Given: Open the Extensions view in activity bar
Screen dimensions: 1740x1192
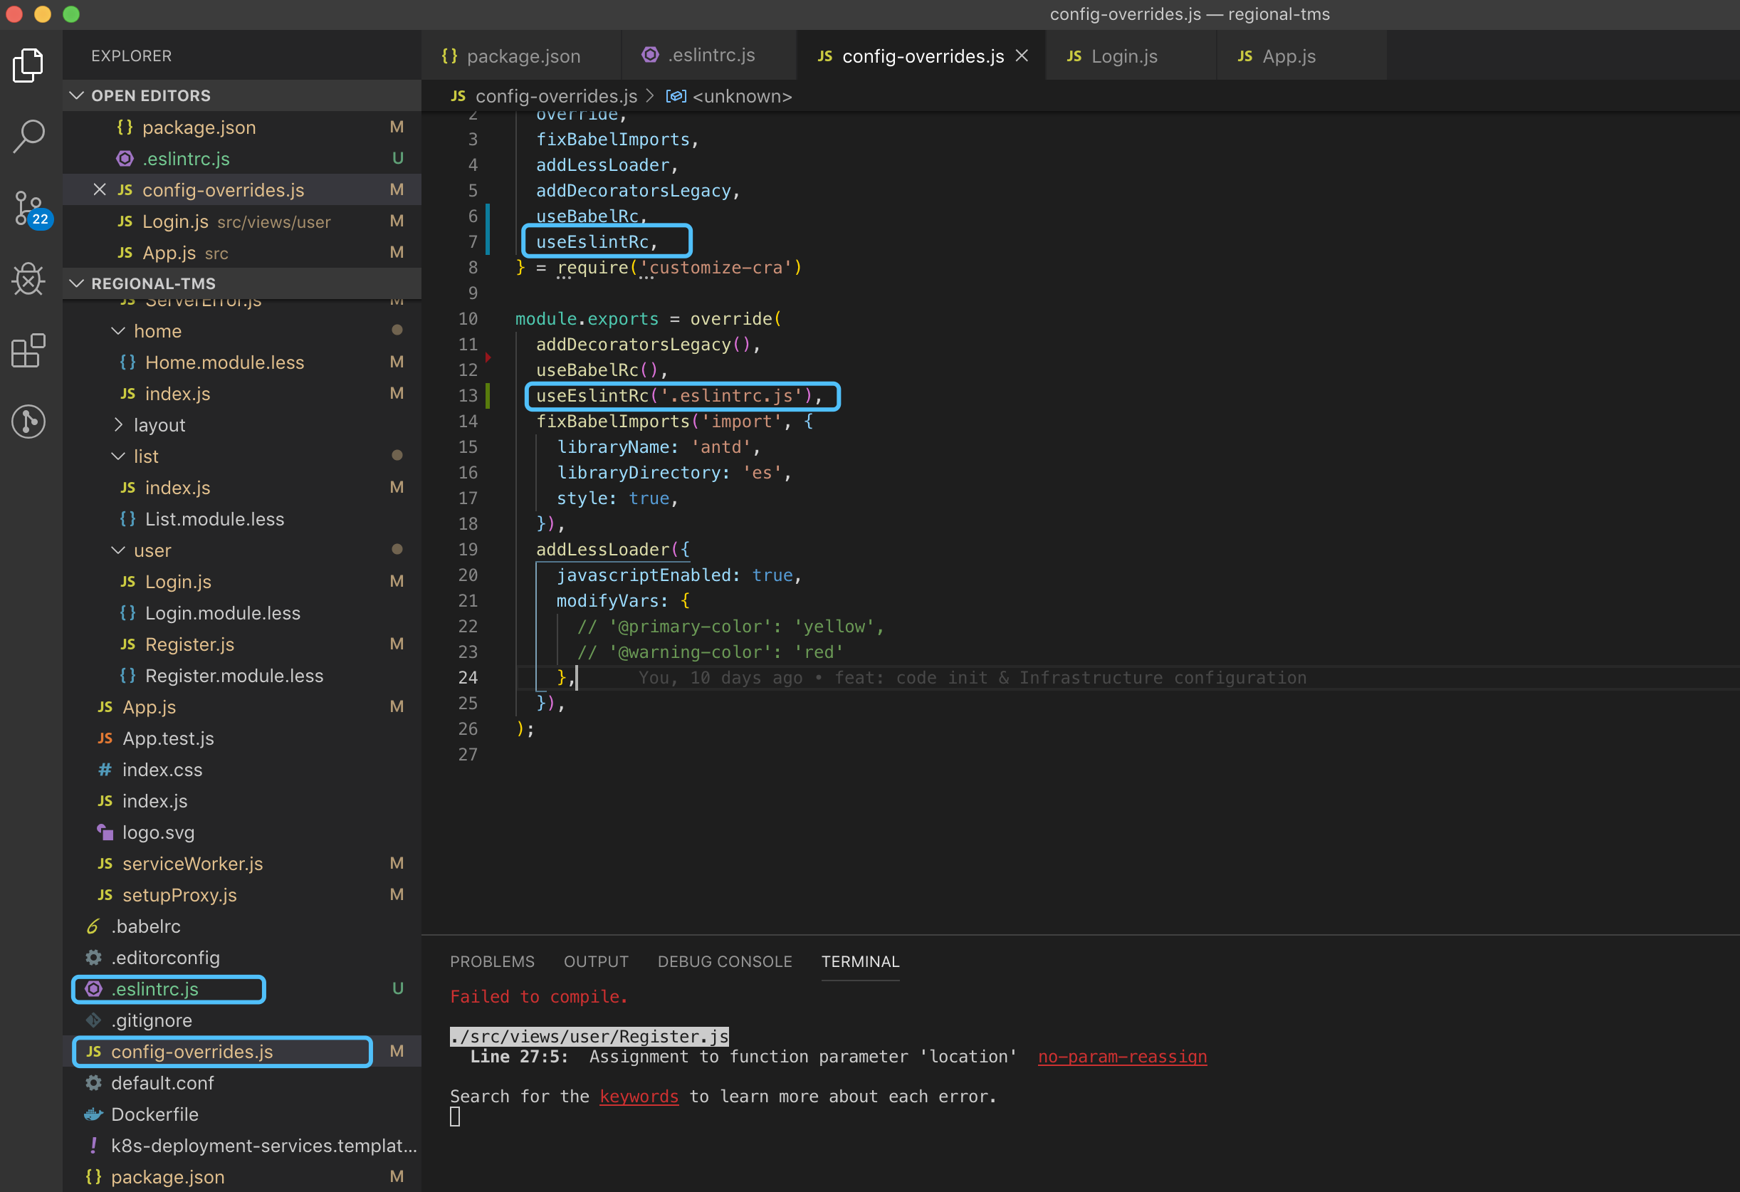Looking at the screenshot, I should 28,350.
